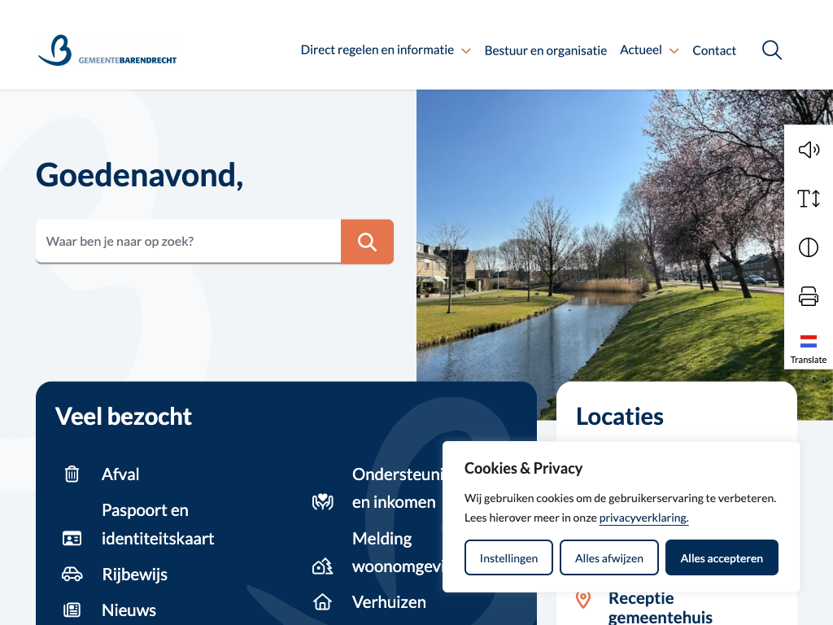
Task: Activate the read-aloud speaker icon
Action: pyautogui.click(x=808, y=150)
